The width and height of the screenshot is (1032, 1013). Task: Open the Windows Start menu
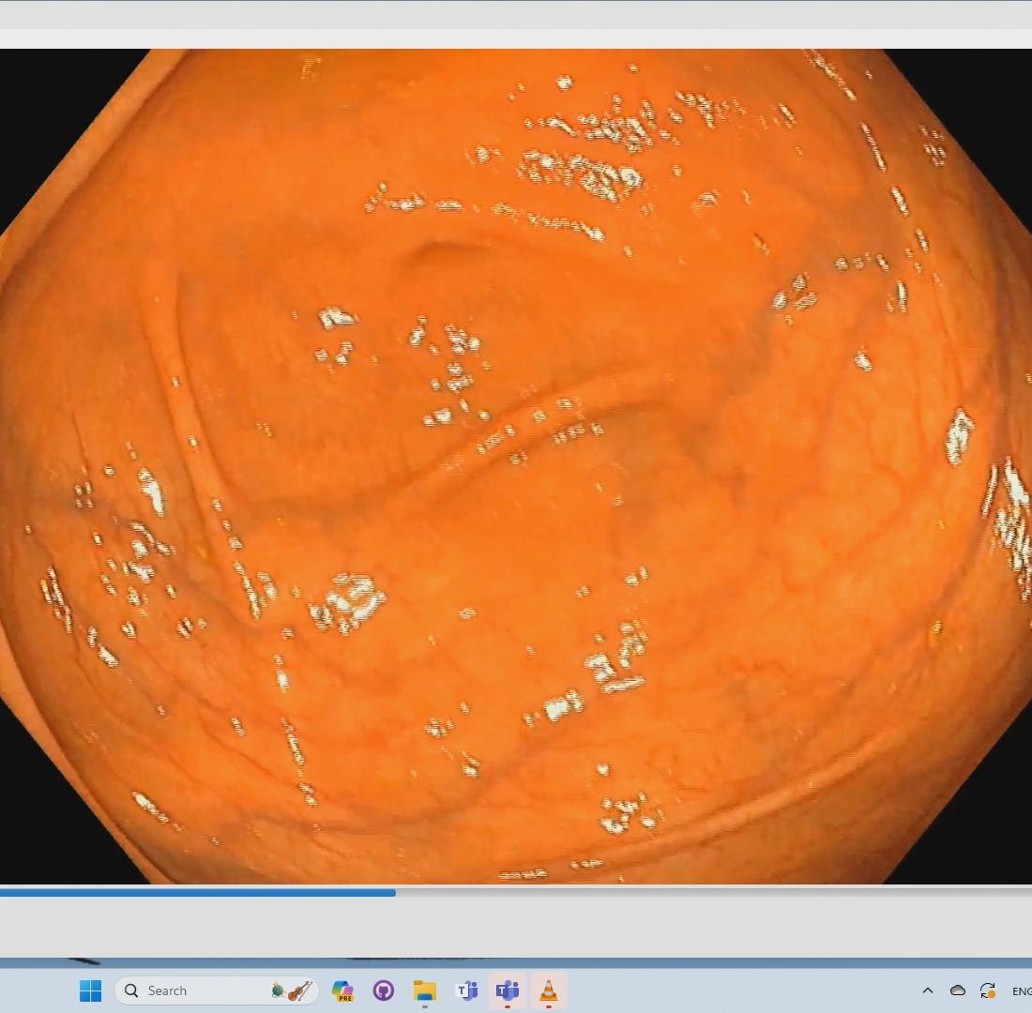[x=90, y=990]
